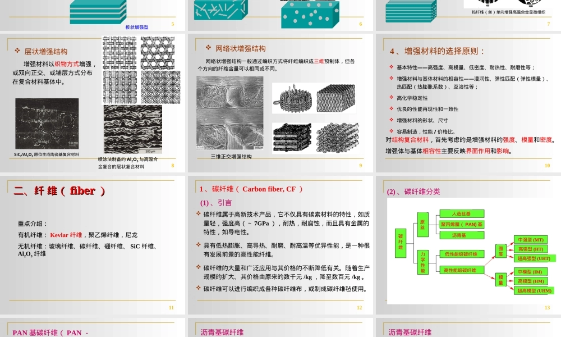This screenshot has width=561, height=337.
Task: Click the green 沥青基 diagram box
Action: (462, 235)
